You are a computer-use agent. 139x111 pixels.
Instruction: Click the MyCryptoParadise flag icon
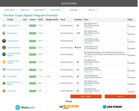tap(78, 70)
